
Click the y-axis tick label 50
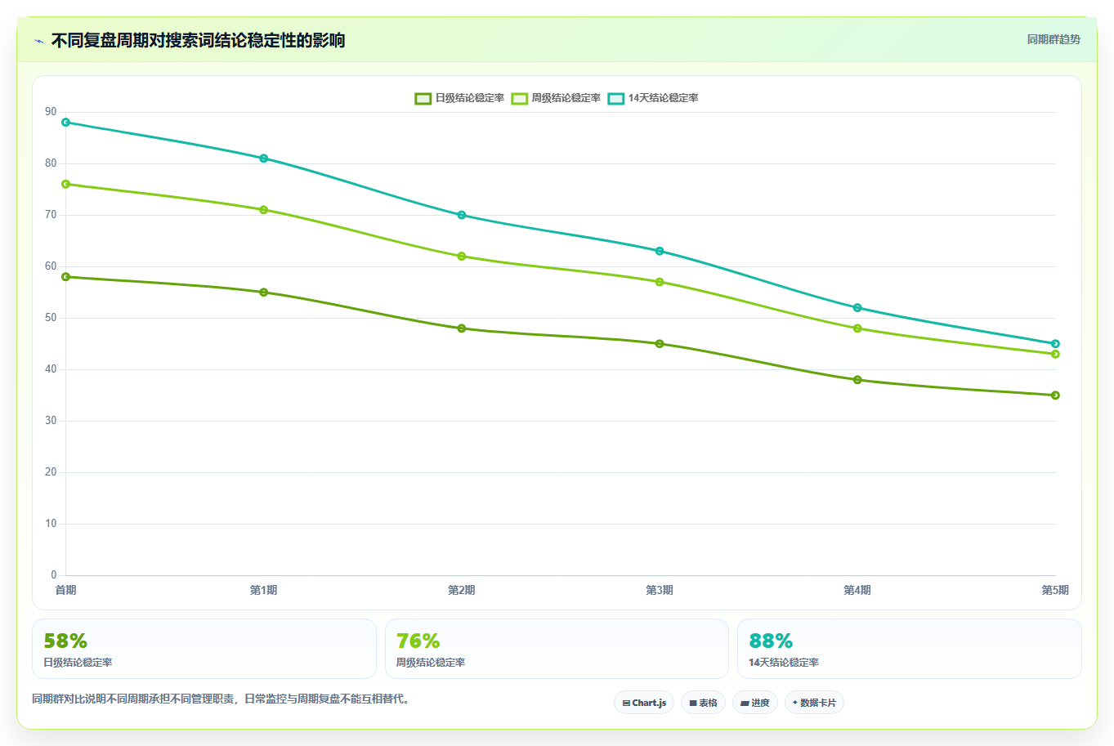(x=51, y=318)
